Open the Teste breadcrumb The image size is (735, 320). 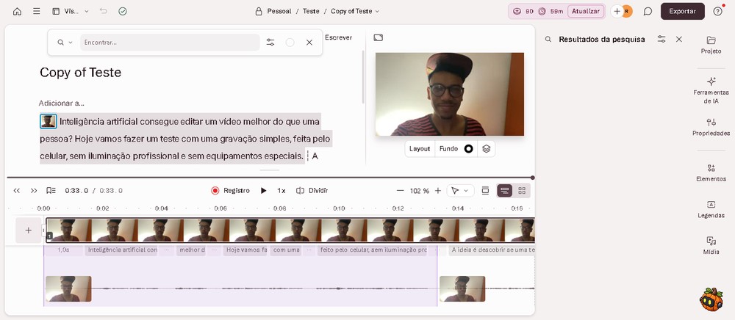tap(311, 11)
